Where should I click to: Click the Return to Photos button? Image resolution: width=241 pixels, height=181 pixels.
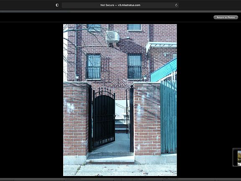click(x=226, y=18)
